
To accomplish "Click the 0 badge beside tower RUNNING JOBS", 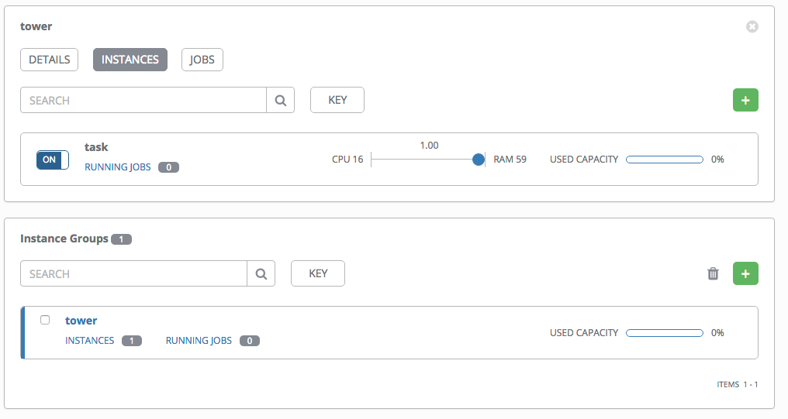I will coord(249,341).
